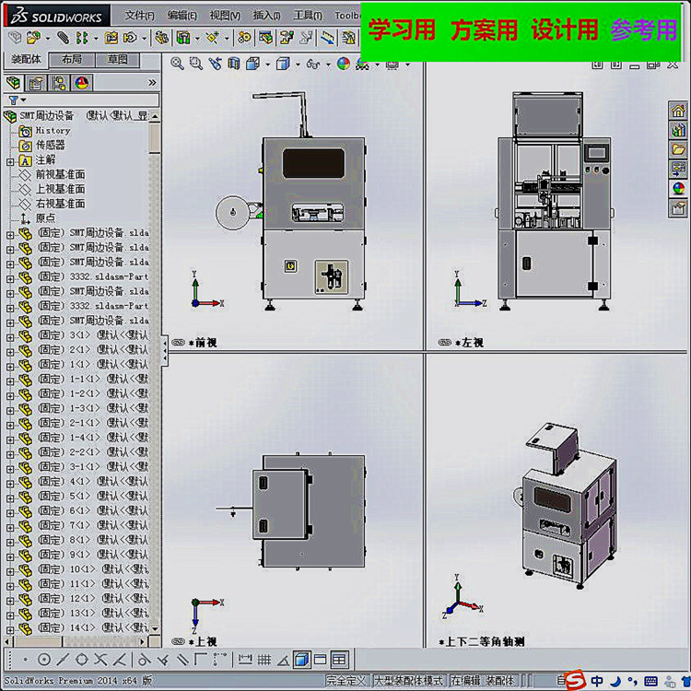Click the grid icon in the bottom toolbar

point(264,660)
